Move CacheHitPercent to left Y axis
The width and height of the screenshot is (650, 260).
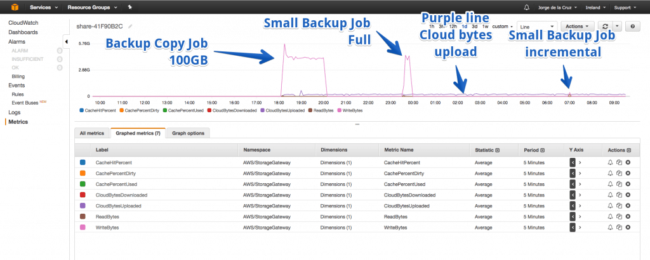point(573,163)
